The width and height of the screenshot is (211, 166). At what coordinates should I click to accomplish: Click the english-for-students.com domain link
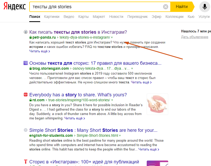pos(51,135)
